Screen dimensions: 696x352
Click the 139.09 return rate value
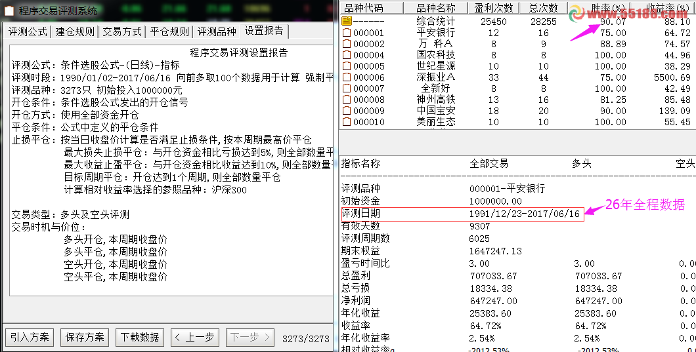pyautogui.click(x=675, y=110)
